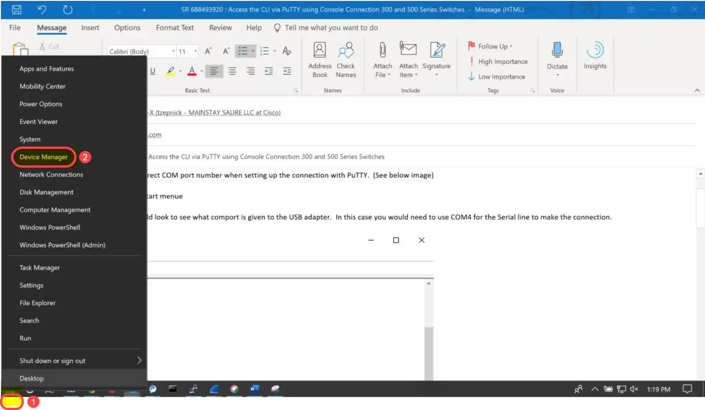
Task: Align text to the right
Action: [251, 71]
